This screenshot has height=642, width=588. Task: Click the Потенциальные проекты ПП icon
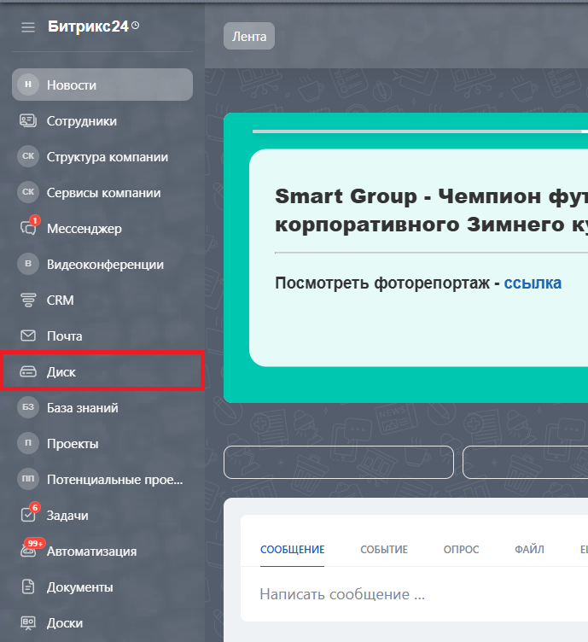tap(28, 479)
